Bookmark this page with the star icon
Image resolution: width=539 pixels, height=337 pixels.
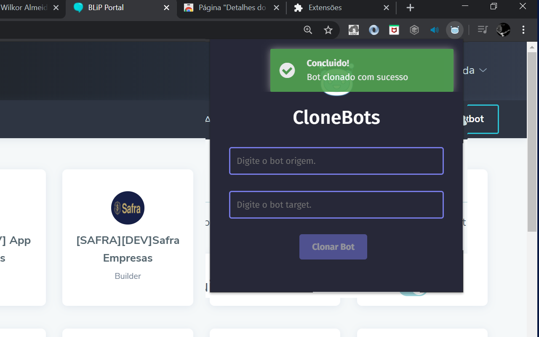[328, 30]
